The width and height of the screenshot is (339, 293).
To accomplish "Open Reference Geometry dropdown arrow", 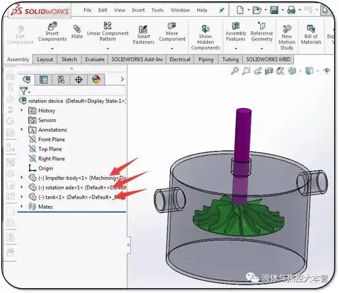I will [262, 48].
